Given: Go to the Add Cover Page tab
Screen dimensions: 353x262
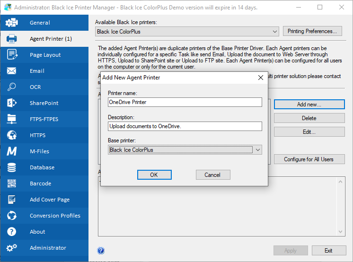Looking at the screenshot, I should tap(50, 200).
